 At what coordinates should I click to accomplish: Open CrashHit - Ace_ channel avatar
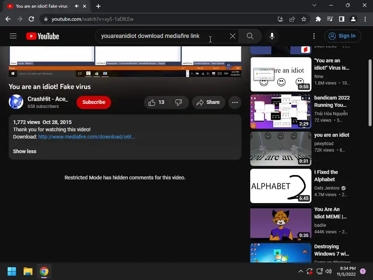16,102
